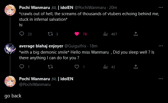168x103 pixels.
Task: Open the 20m timestamp link
Action: [x=113, y=8]
